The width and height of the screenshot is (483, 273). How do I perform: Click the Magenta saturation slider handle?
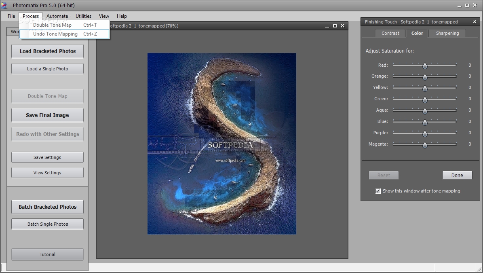[x=425, y=144]
